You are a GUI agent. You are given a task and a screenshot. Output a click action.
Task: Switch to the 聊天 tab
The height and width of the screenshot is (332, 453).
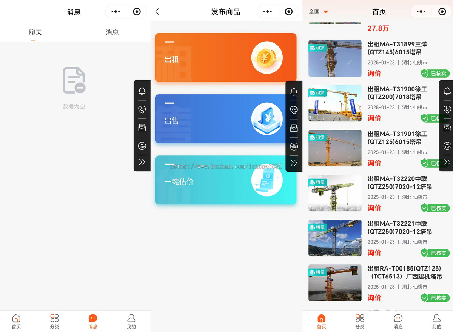coord(35,32)
